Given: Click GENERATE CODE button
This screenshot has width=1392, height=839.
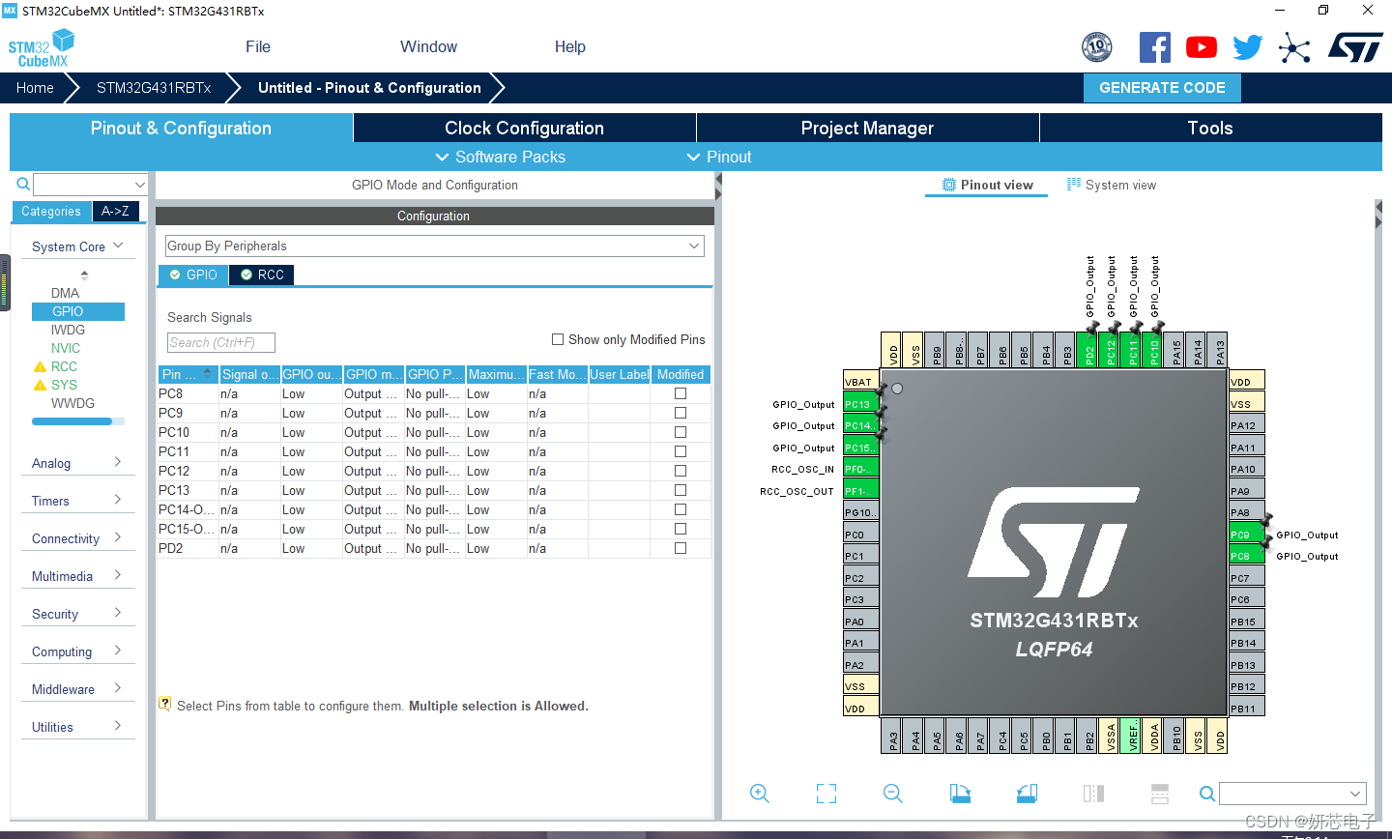Looking at the screenshot, I should tap(1162, 87).
